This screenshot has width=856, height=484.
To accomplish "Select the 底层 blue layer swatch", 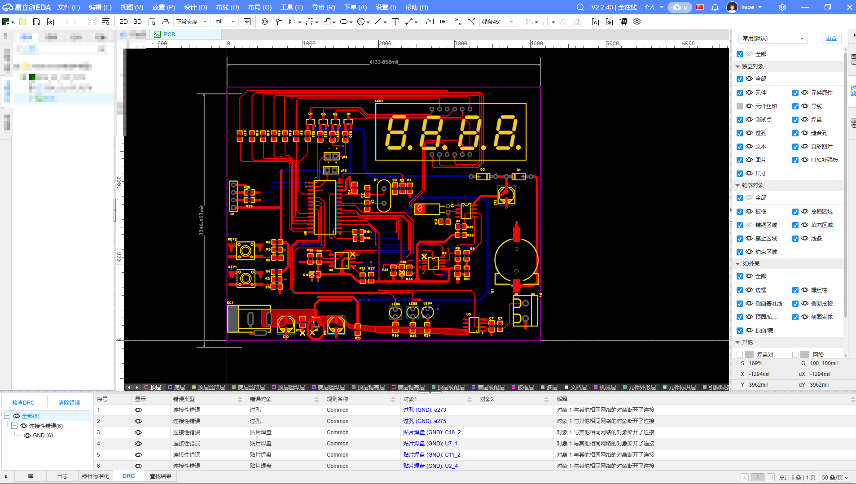I will click(170, 387).
